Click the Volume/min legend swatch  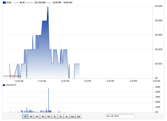(x=4, y=85)
